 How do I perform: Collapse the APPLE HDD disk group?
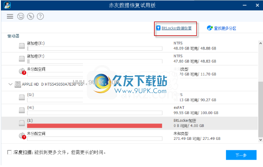(10, 84)
